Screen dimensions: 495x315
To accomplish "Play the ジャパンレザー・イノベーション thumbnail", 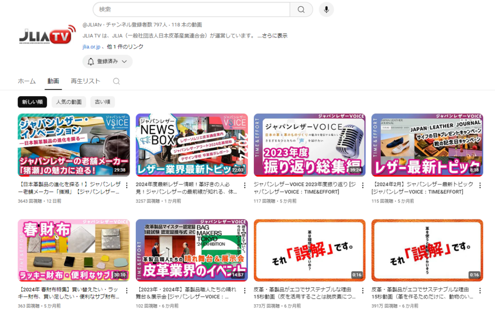I will click(x=74, y=145).
